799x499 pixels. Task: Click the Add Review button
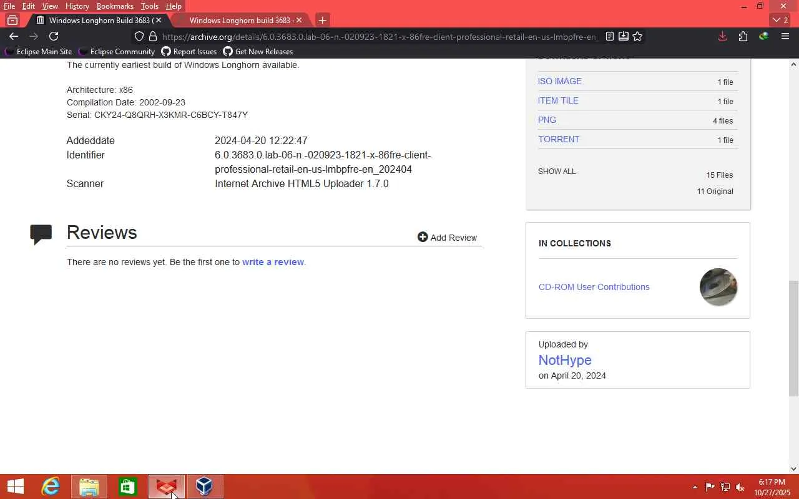click(x=448, y=238)
